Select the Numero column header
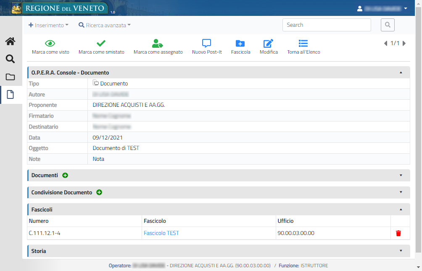Viewport: 422px width, 271px height. [39, 221]
